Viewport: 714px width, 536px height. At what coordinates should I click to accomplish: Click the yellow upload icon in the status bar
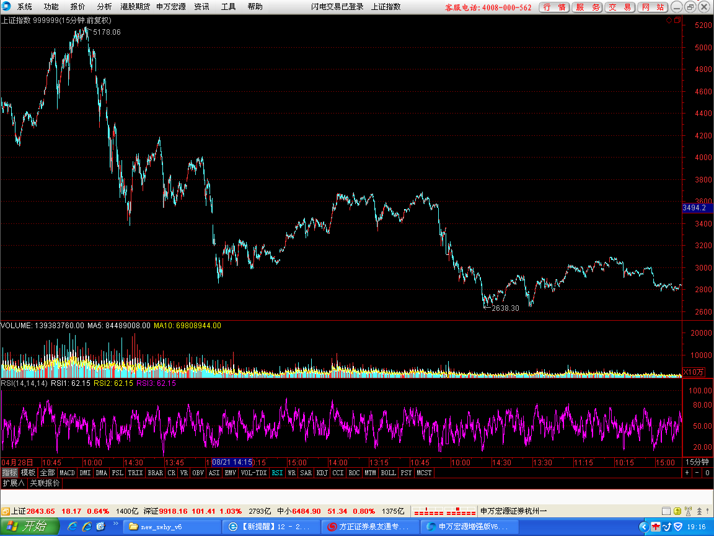677,511
